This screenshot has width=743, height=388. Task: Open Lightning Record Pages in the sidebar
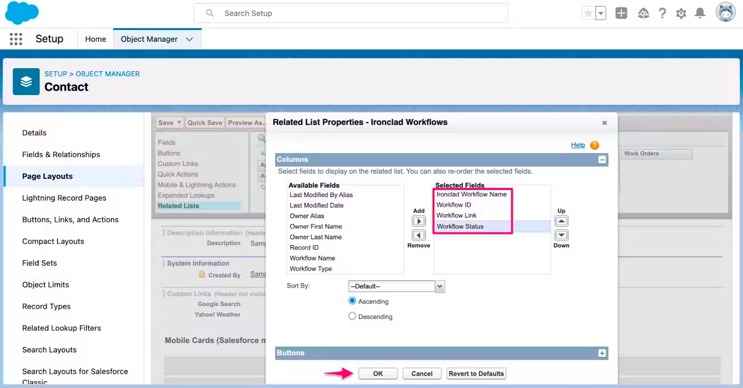click(64, 198)
